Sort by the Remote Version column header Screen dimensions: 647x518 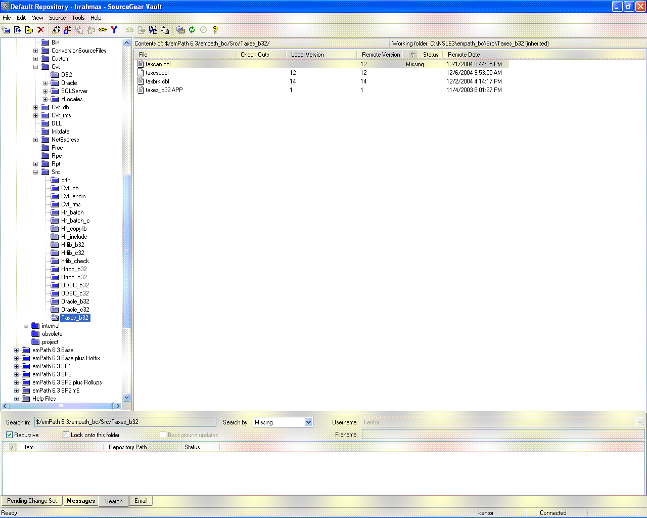[382, 55]
